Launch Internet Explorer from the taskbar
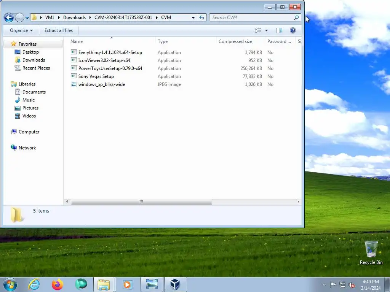This screenshot has width=390, height=292. tap(34, 284)
